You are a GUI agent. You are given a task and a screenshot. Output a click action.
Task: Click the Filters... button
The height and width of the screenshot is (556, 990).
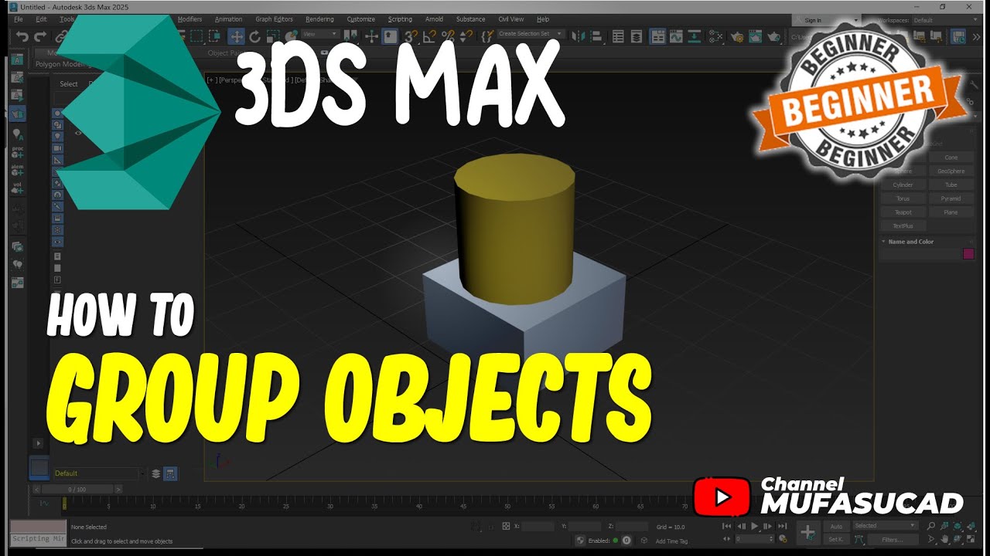click(x=893, y=539)
